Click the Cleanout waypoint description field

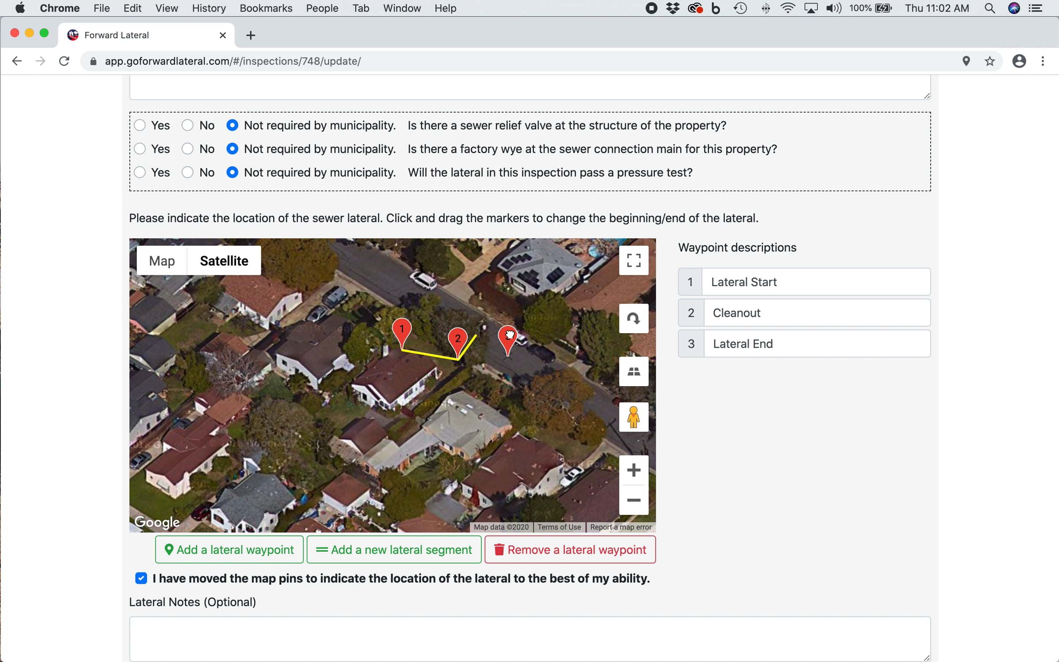pyautogui.click(x=816, y=313)
